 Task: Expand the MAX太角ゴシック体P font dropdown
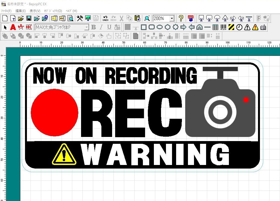coord(87,27)
